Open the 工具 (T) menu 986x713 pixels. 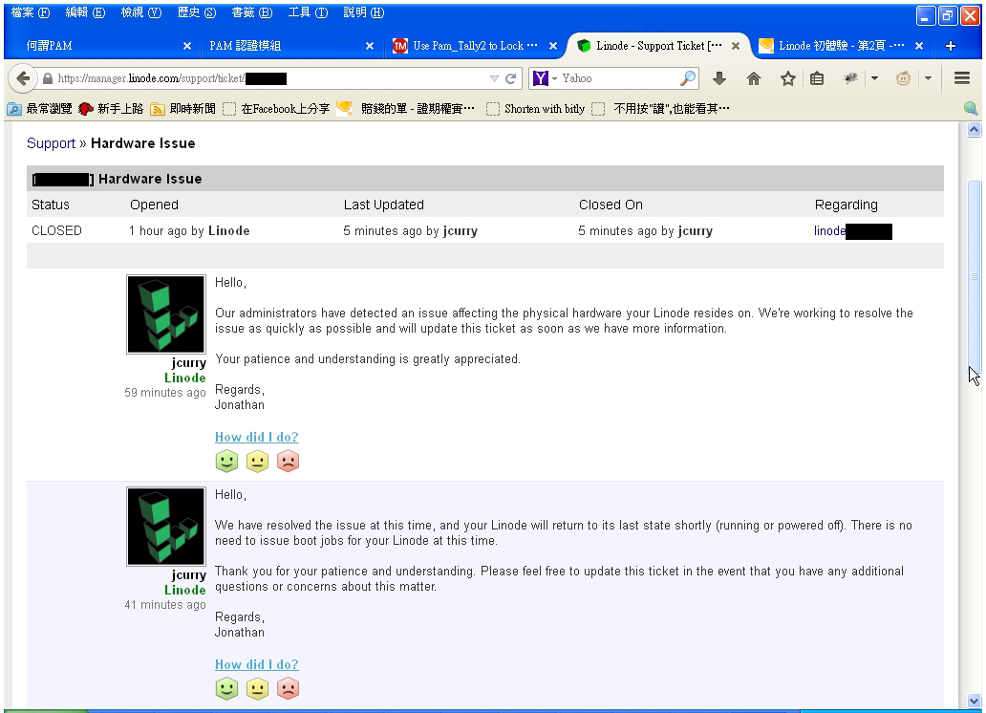[308, 12]
